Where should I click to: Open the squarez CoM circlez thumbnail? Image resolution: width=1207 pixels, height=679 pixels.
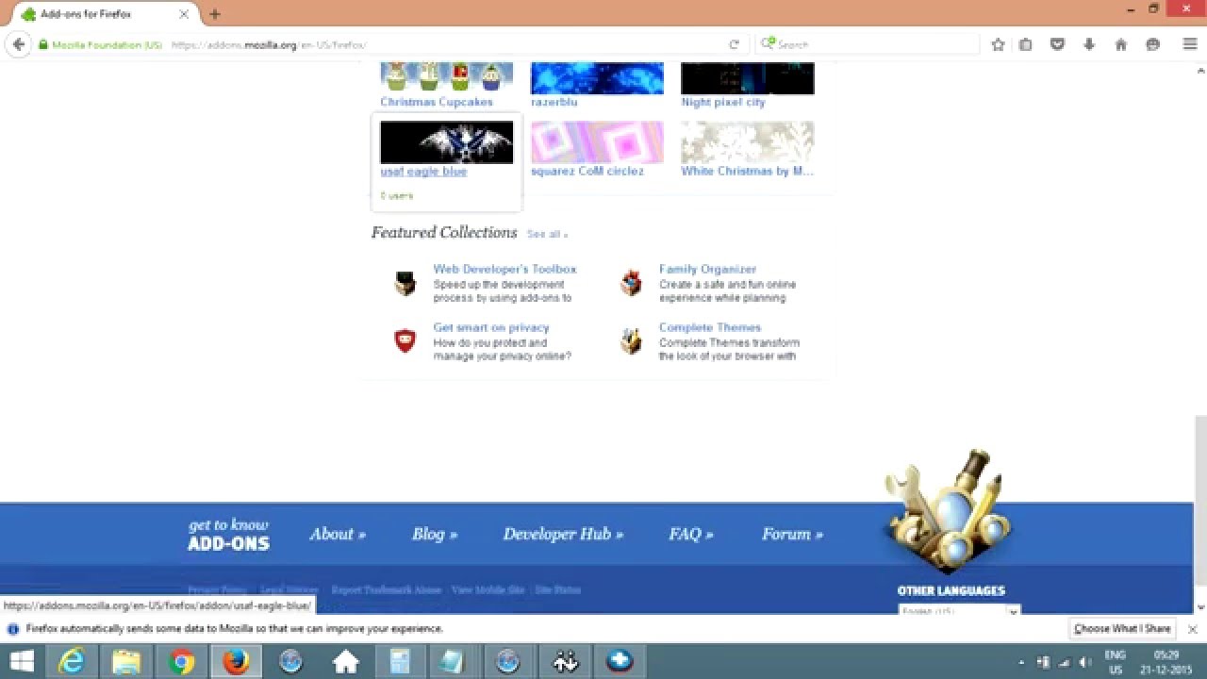tap(597, 142)
